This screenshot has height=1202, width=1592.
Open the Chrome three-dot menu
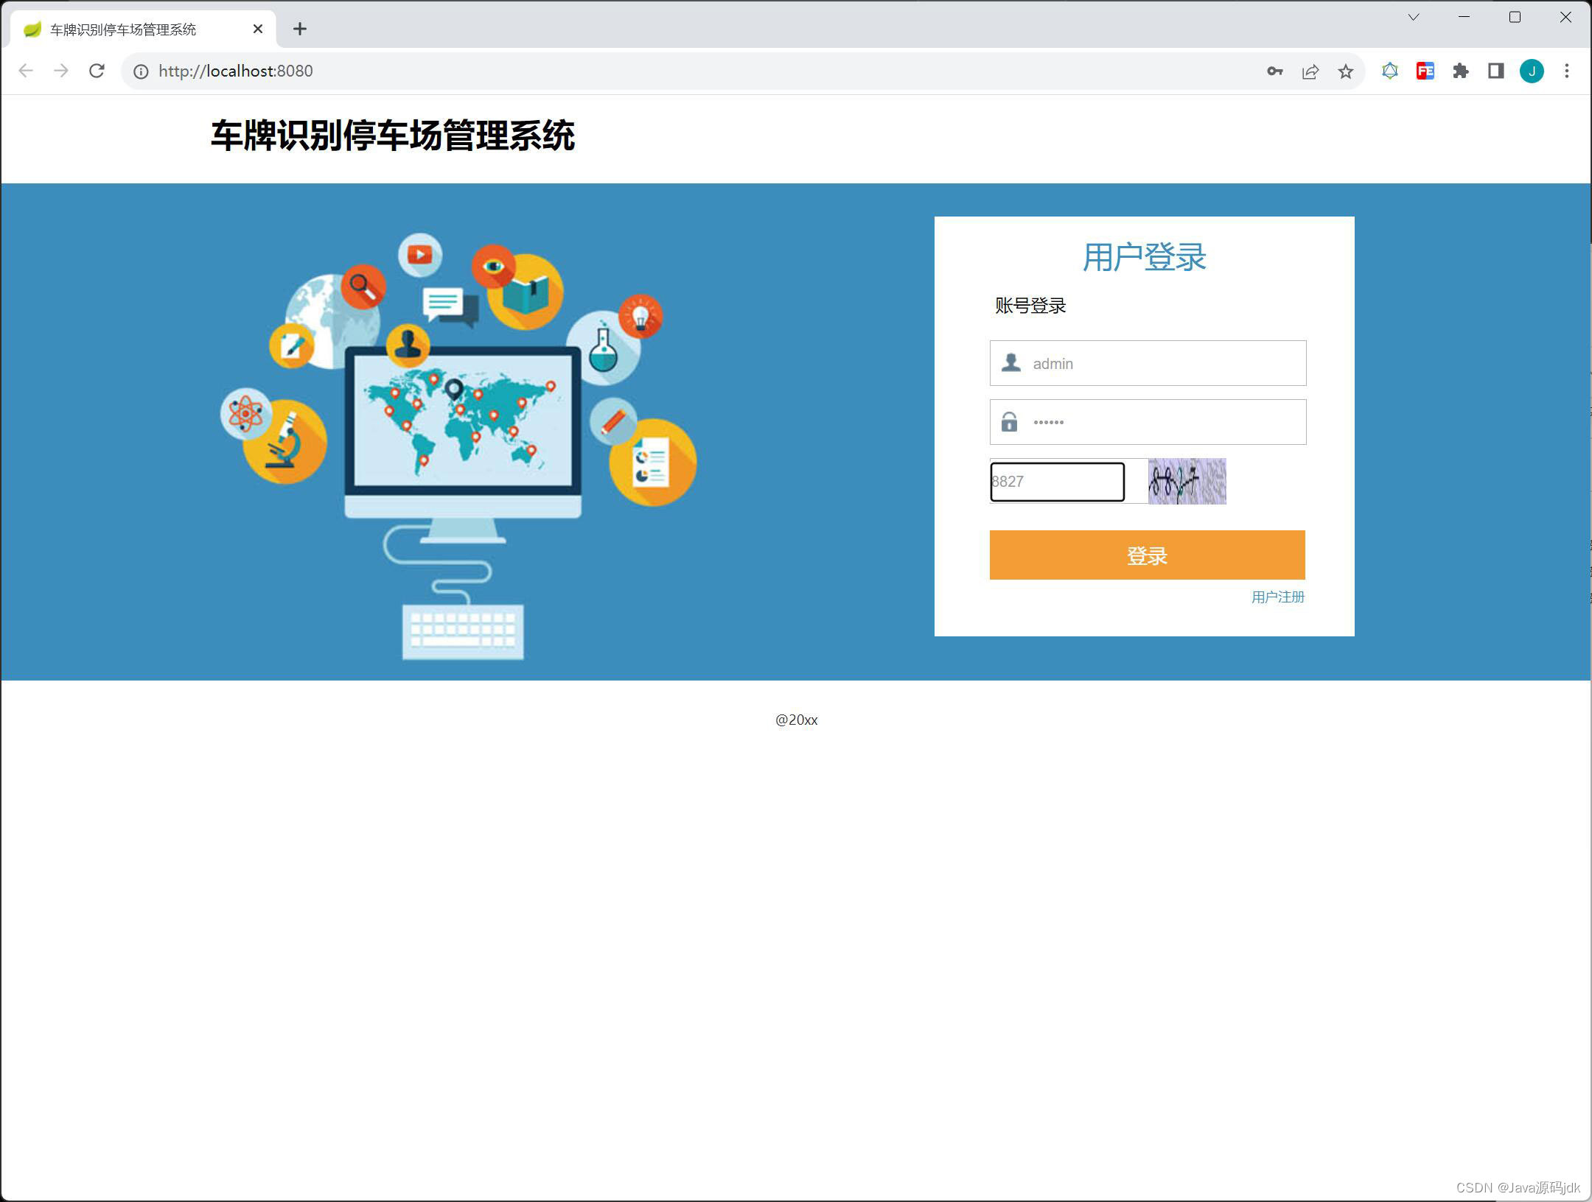coord(1566,71)
